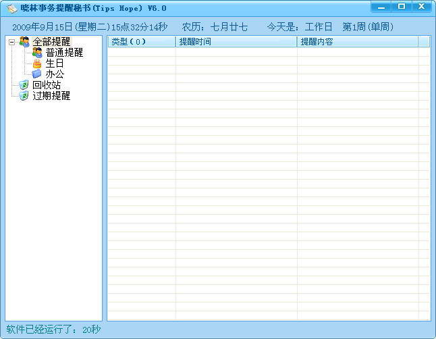Maximize the Tips Hope window
Viewport: 436px width, 339px height.
402,7
